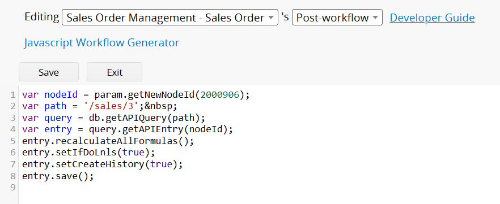500x204 pixels.
Task: Click line number 1 in gutter
Action: [12, 95]
